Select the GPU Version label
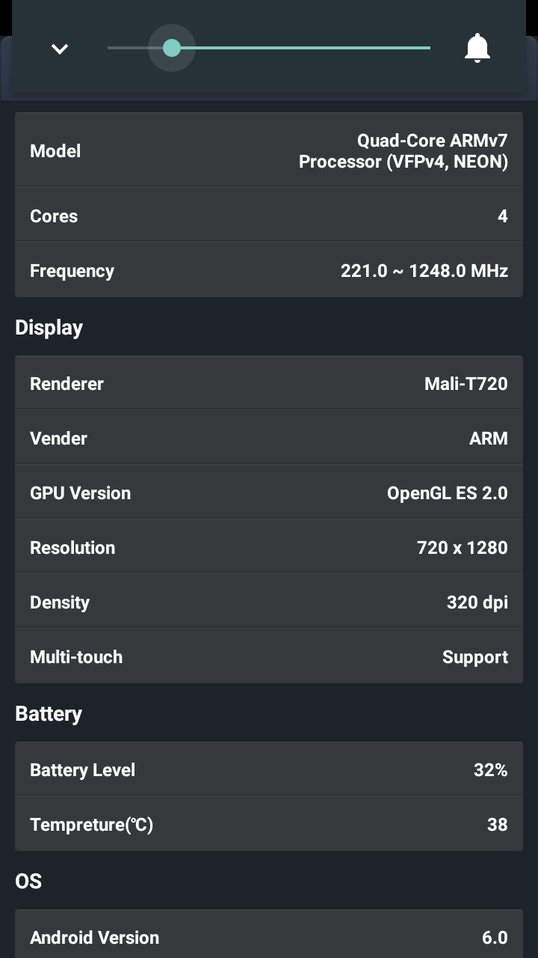This screenshot has height=958, width=538. pyautogui.click(x=80, y=493)
